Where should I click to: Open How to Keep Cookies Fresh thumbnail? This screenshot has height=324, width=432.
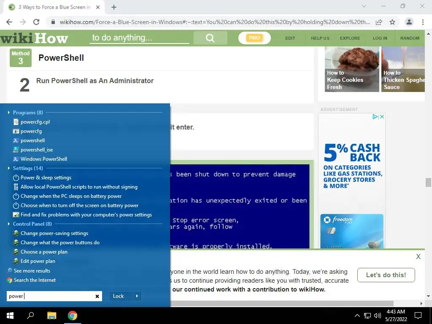click(x=352, y=69)
